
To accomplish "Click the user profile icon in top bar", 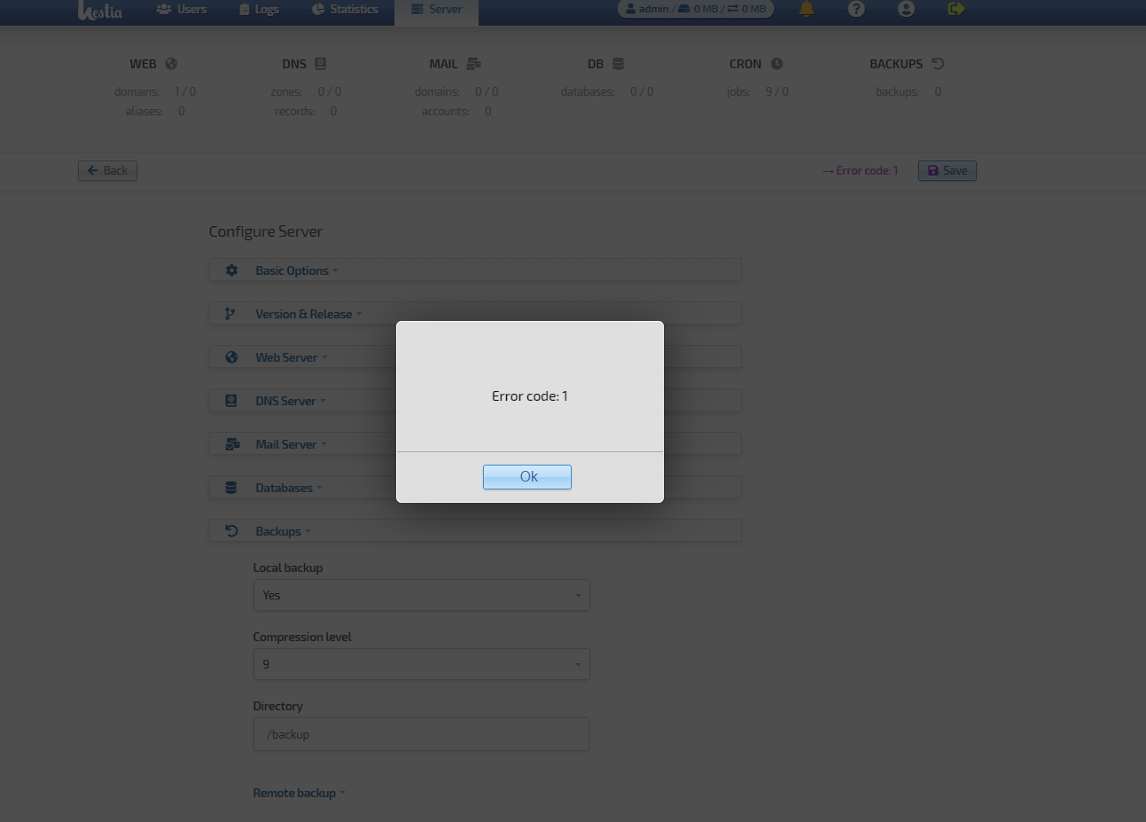I will (906, 9).
